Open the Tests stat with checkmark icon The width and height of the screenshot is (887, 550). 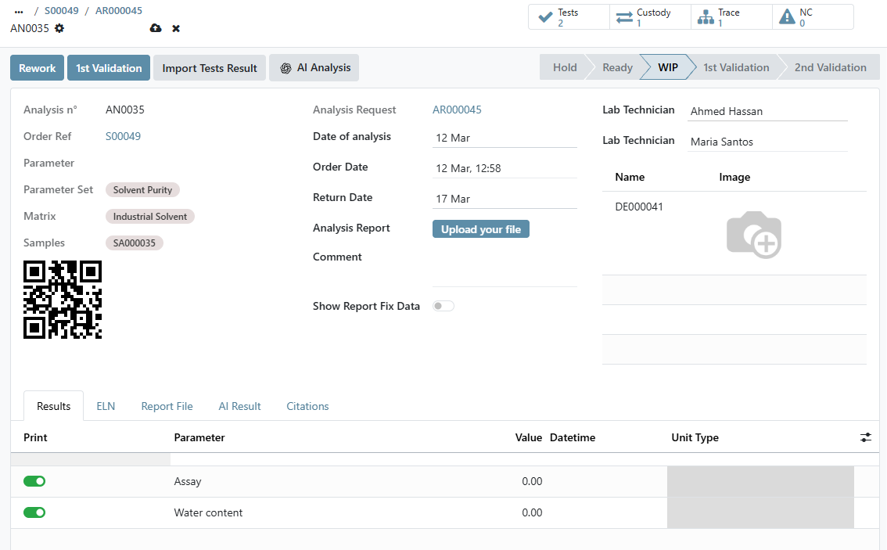569,17
